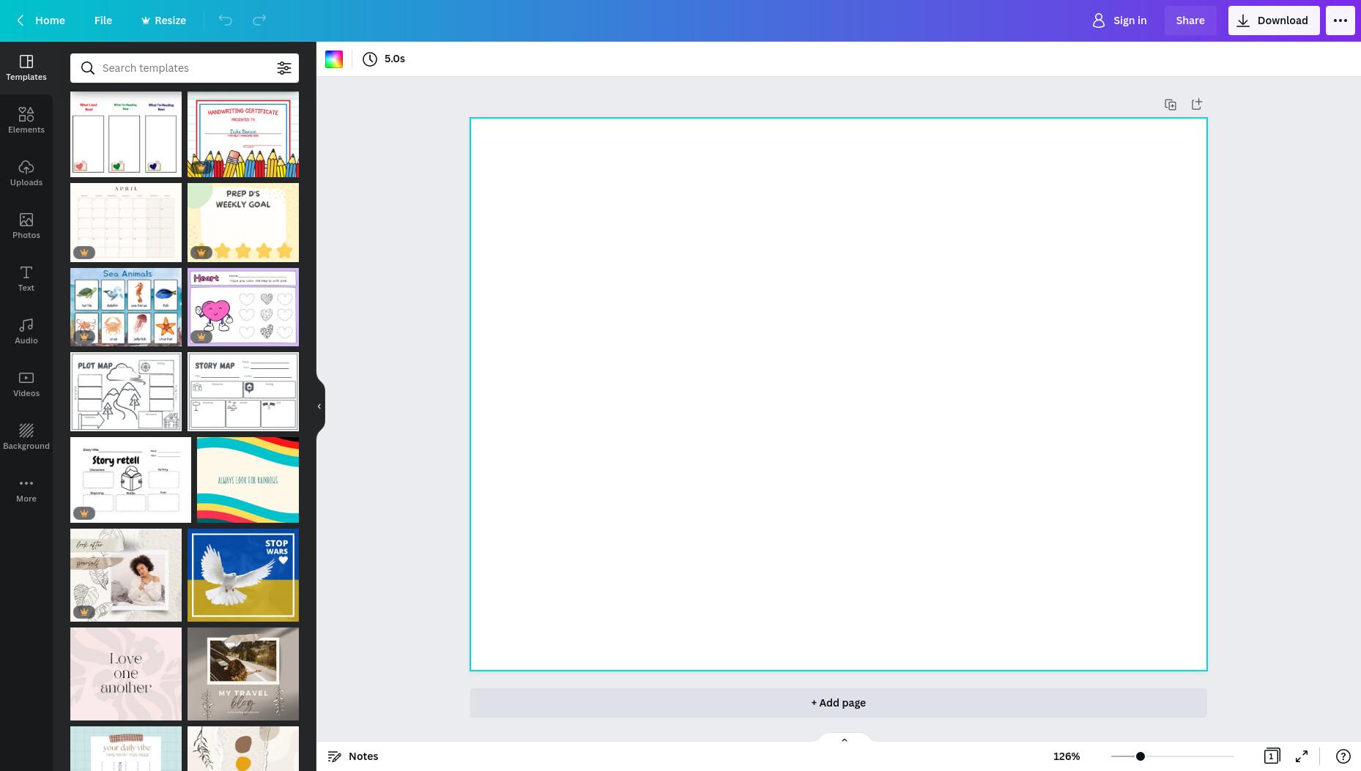1361x771 pixels.
Task: Open the background color picker swatch
Action: pyautogui.click(x=334, y=59)
